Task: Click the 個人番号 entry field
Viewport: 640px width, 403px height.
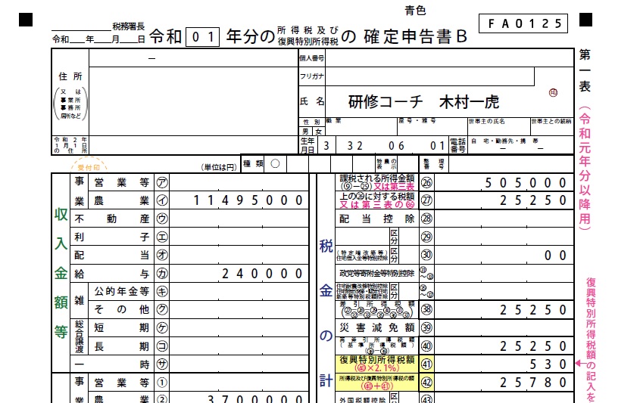Action: click(449, 58)
